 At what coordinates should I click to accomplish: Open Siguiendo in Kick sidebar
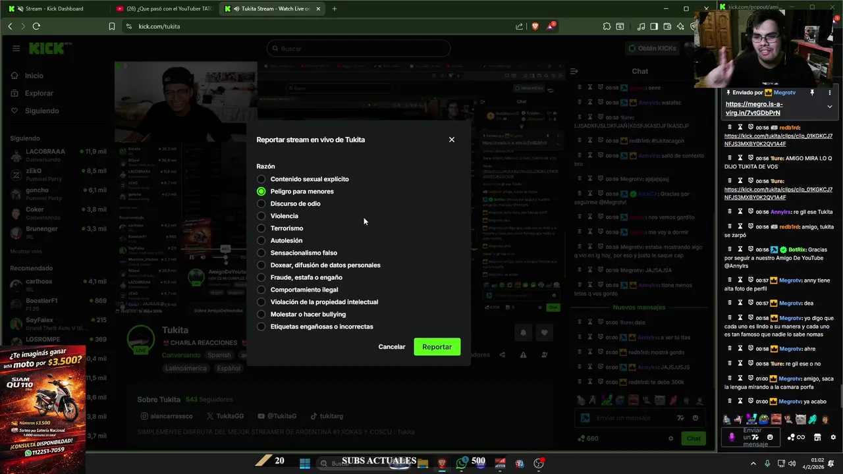coord(35,111)
